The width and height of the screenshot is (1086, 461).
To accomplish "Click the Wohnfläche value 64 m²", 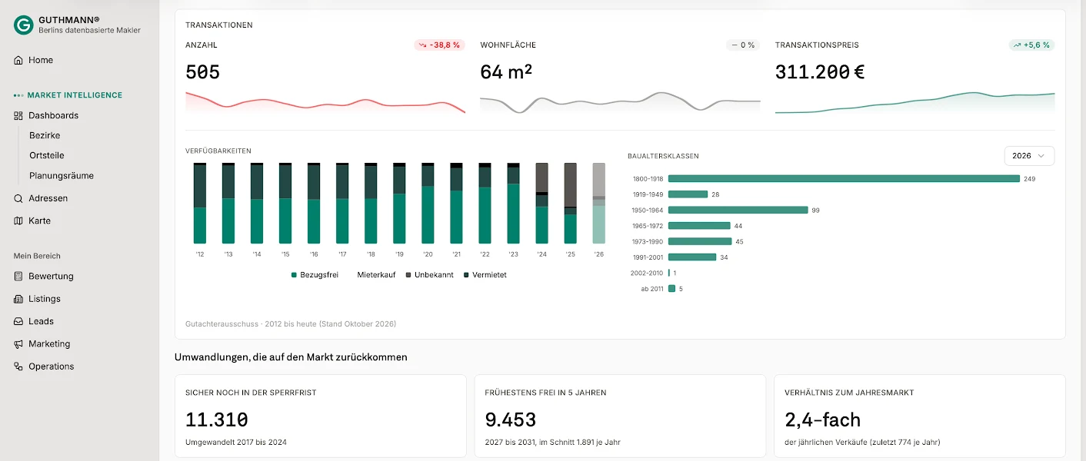I will point(506,72).
